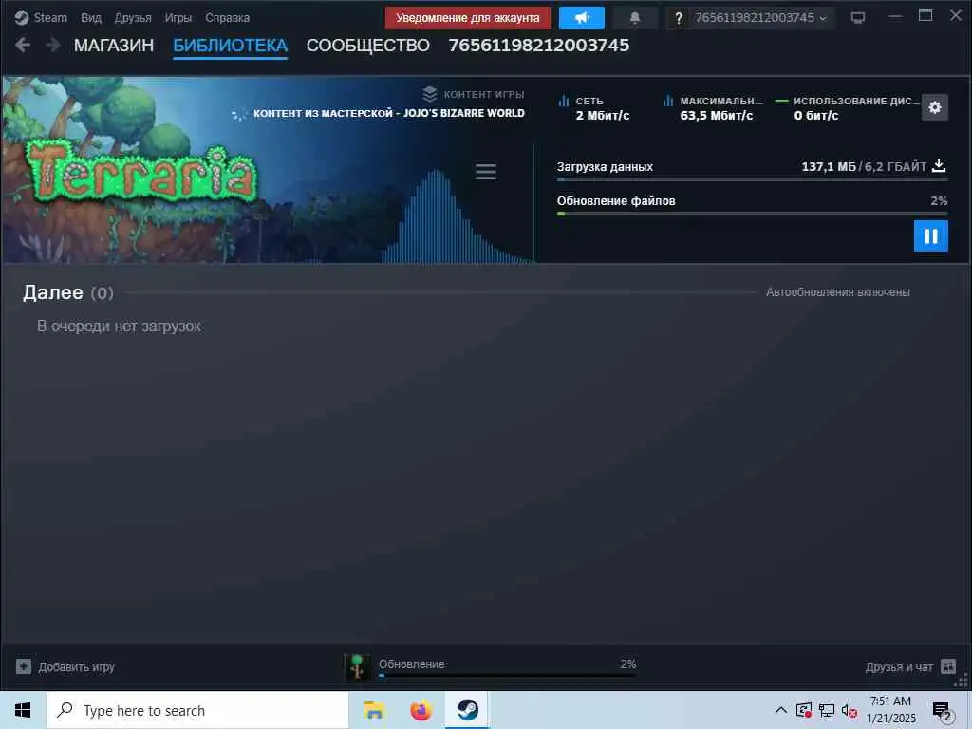The width and height of the screenshot is (972, 729).
Task: Open the bottom Обновление download status
Action: [412, 664]
